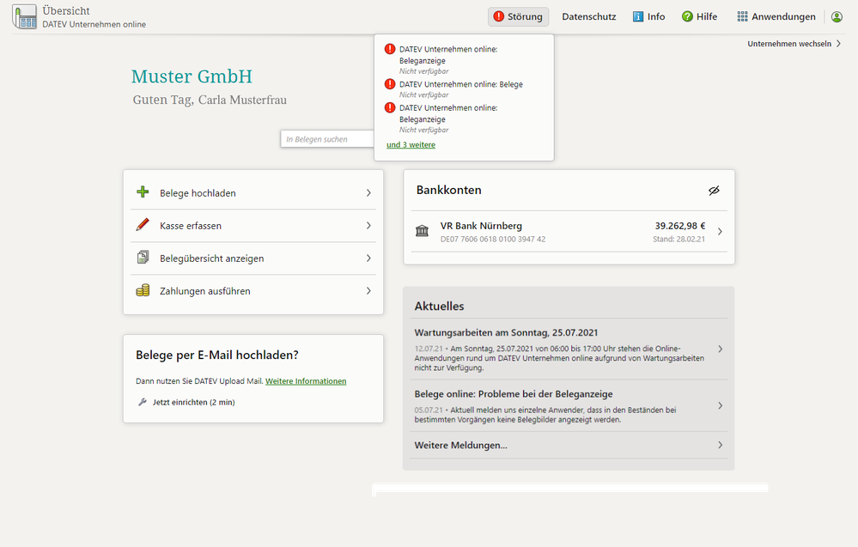The image size is (858, 547).
Task: Open the Wartungsarbeiten news item chevron
Action: click(x=720, y=349)
